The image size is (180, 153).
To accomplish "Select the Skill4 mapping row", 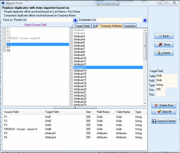I will 75,129.
